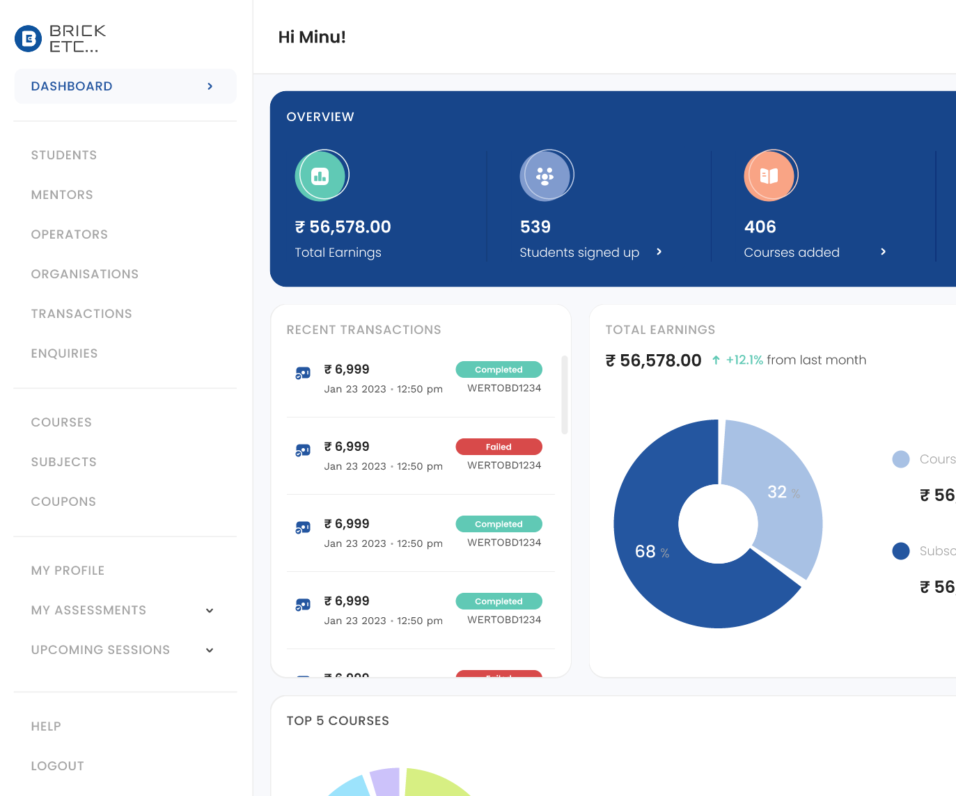Click the Students signed up circle icon
This screenshot has height=796, width=956.
tap(547, 175)
